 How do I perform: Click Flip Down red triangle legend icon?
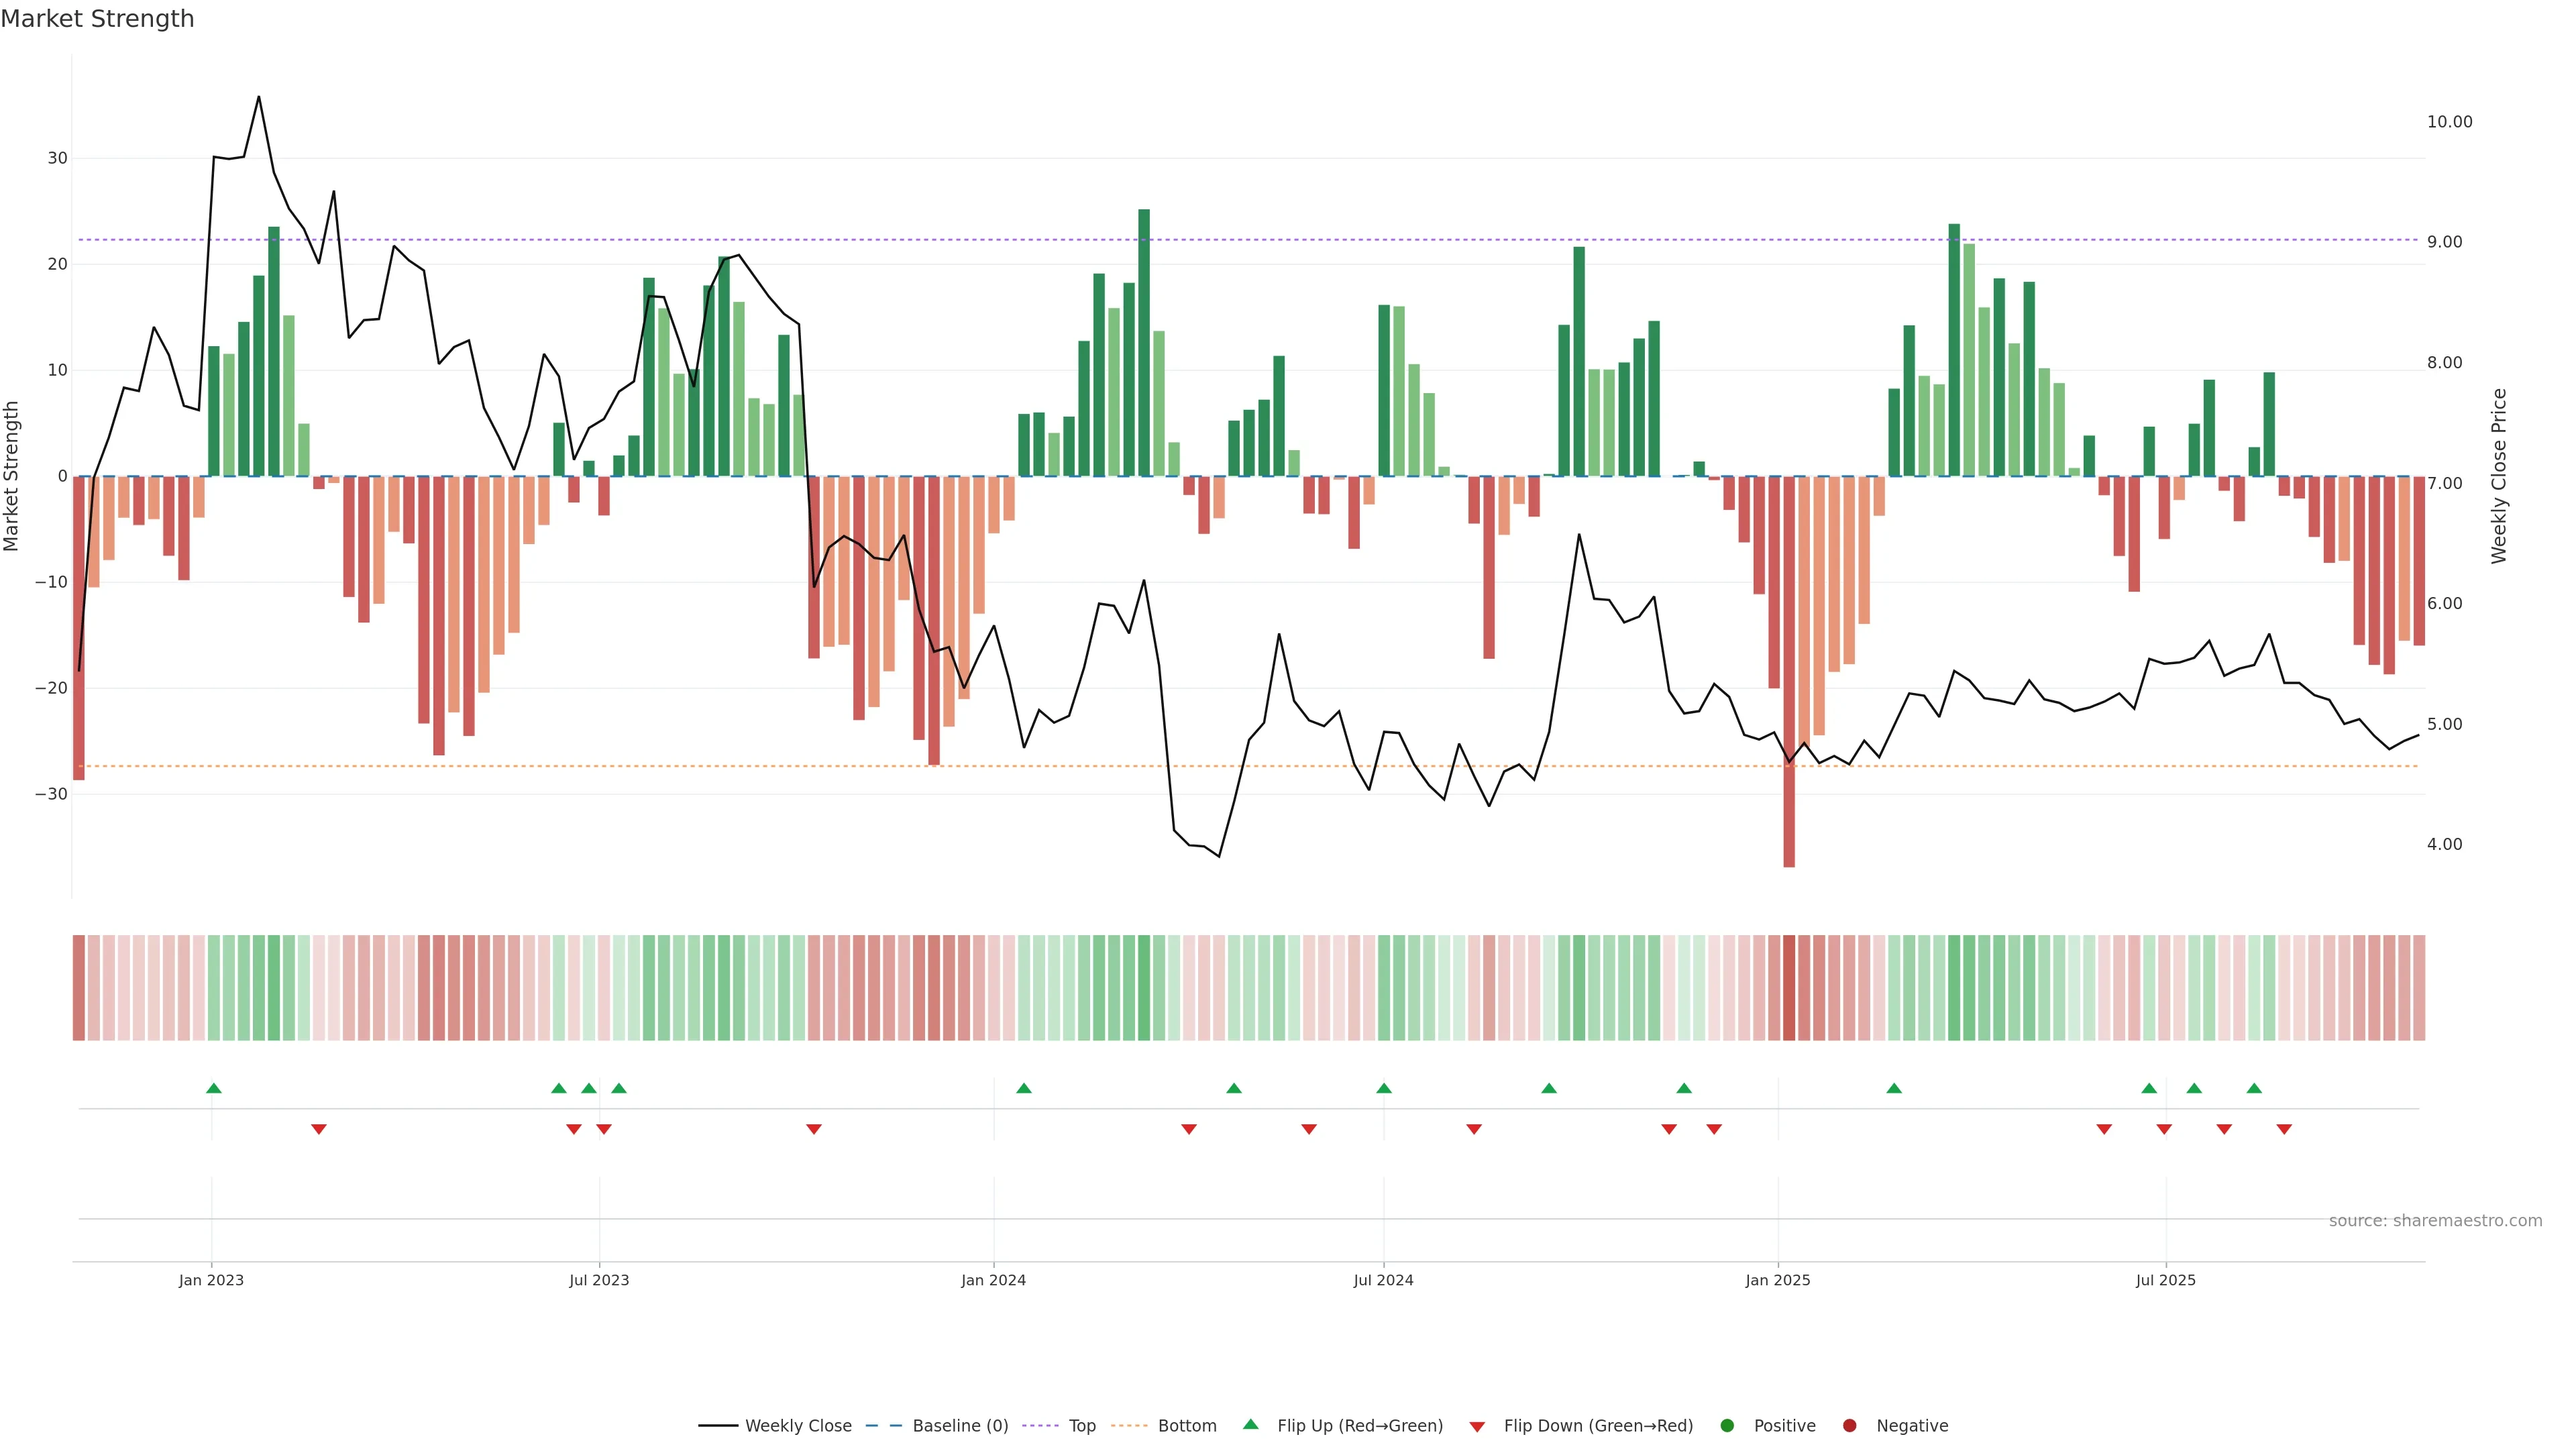coord(1477,1427)
